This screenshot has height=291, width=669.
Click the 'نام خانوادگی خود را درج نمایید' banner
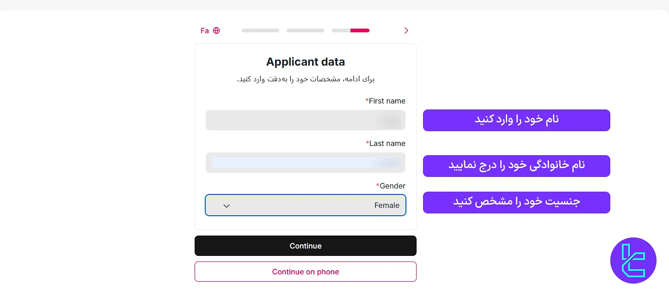coord(516,166)
